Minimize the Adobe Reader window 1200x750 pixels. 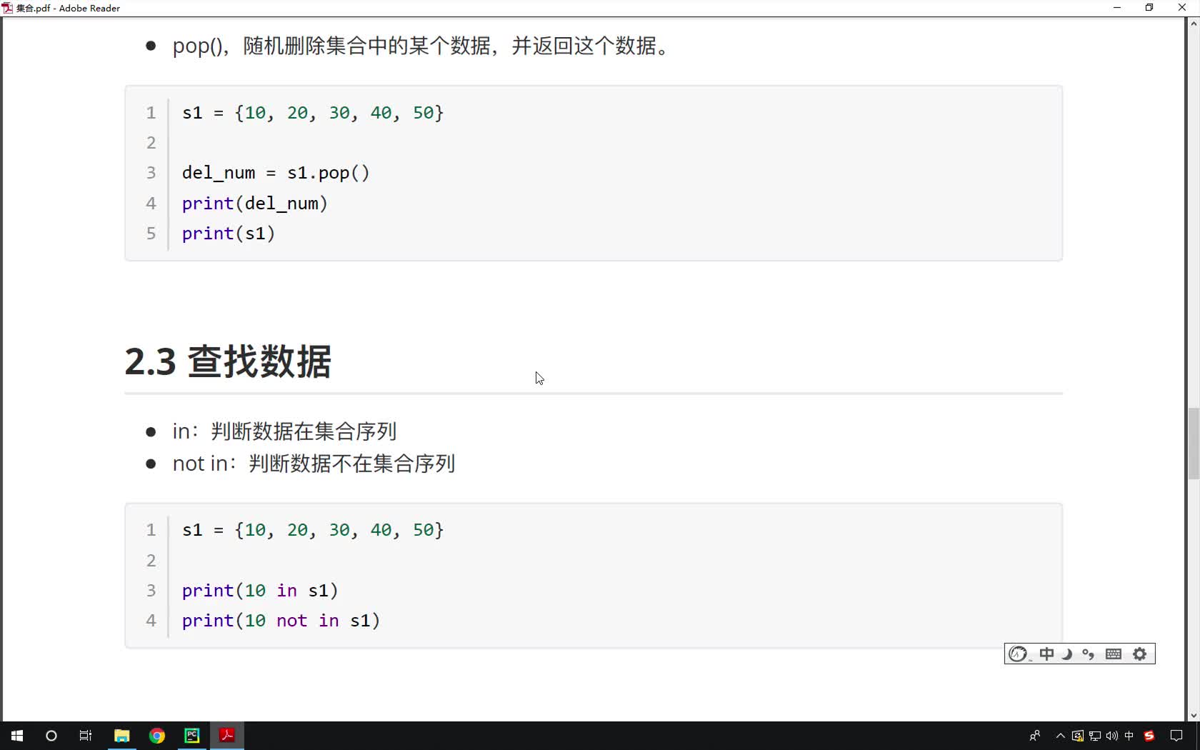tap(1117, 8)
